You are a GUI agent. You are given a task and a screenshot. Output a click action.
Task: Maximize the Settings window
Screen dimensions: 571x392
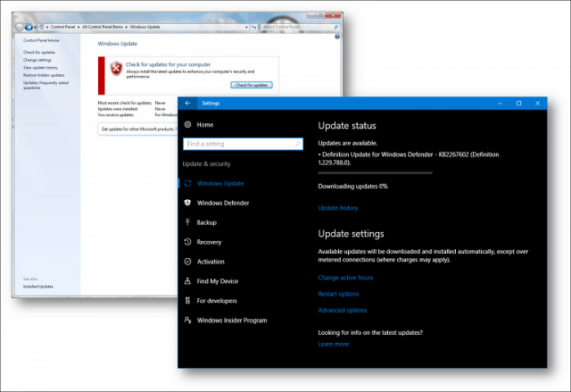519,104
